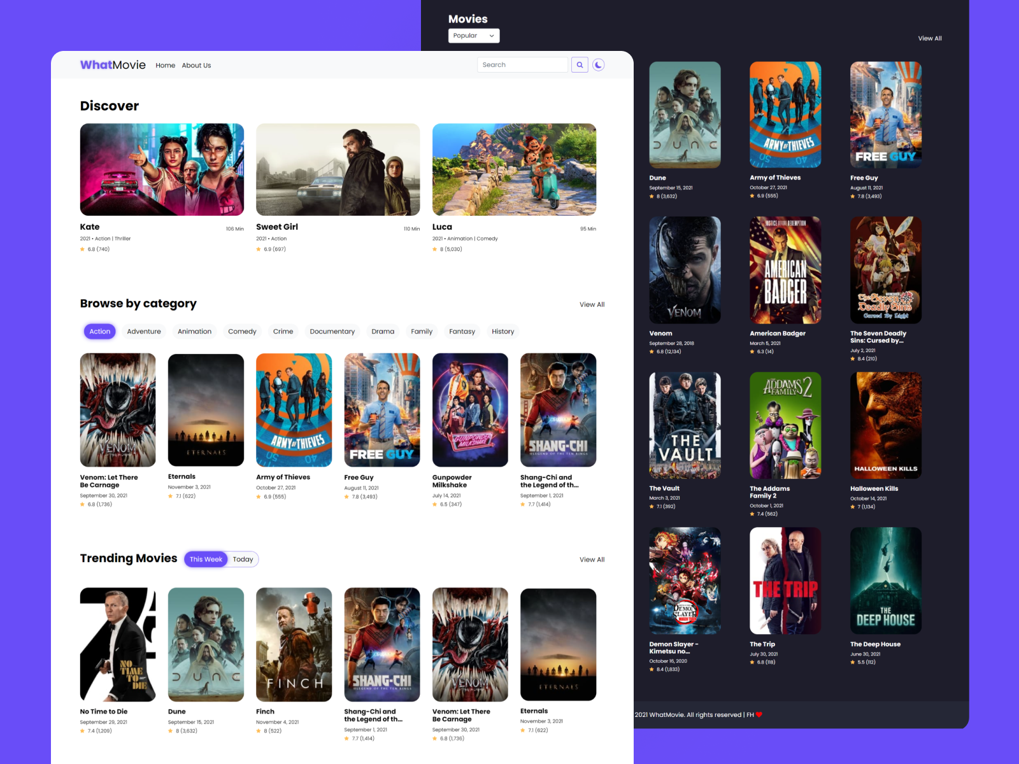Click the Kate movie title
1019x764 pixels.
point(90,227)
